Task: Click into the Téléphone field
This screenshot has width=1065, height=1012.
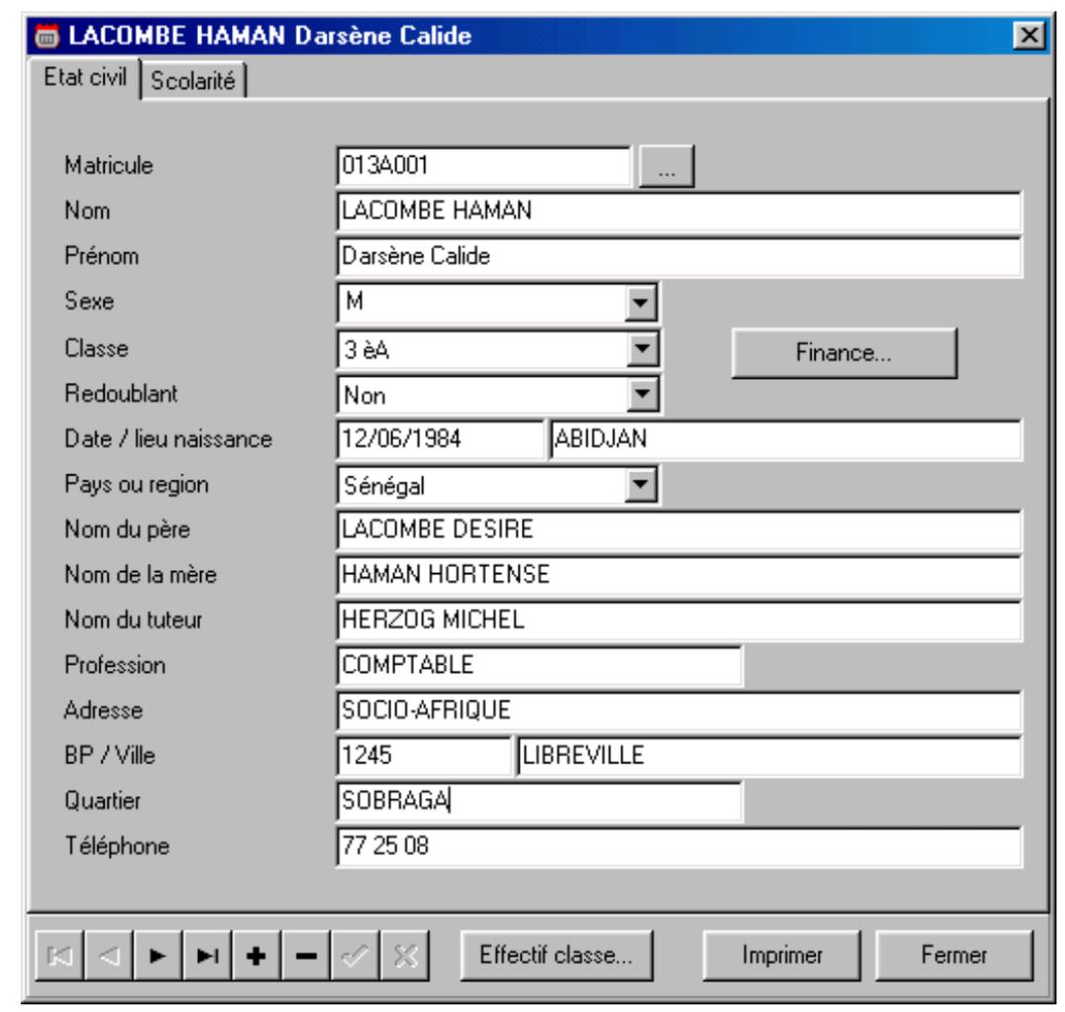Action: (x=678, y=846)
